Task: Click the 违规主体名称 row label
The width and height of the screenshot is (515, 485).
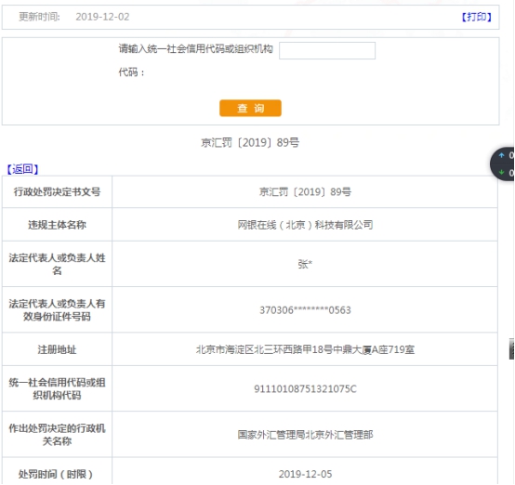Action: (x=57, y=225)
